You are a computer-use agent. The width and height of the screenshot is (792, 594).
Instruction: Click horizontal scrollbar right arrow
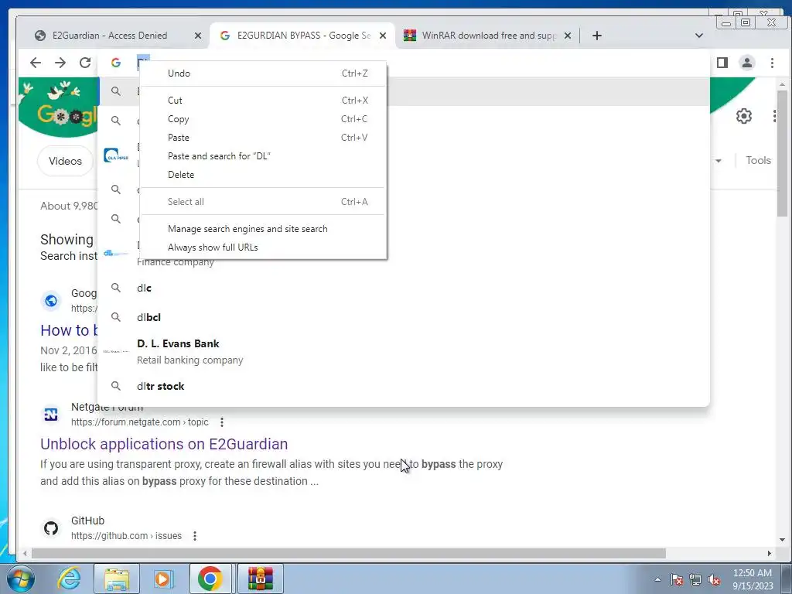(x=770, y=554)
